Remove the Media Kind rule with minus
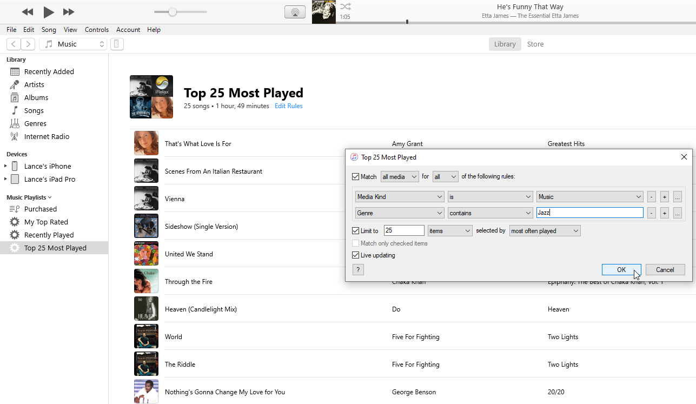This screenshot has height=404, width=696. (652, 197)
